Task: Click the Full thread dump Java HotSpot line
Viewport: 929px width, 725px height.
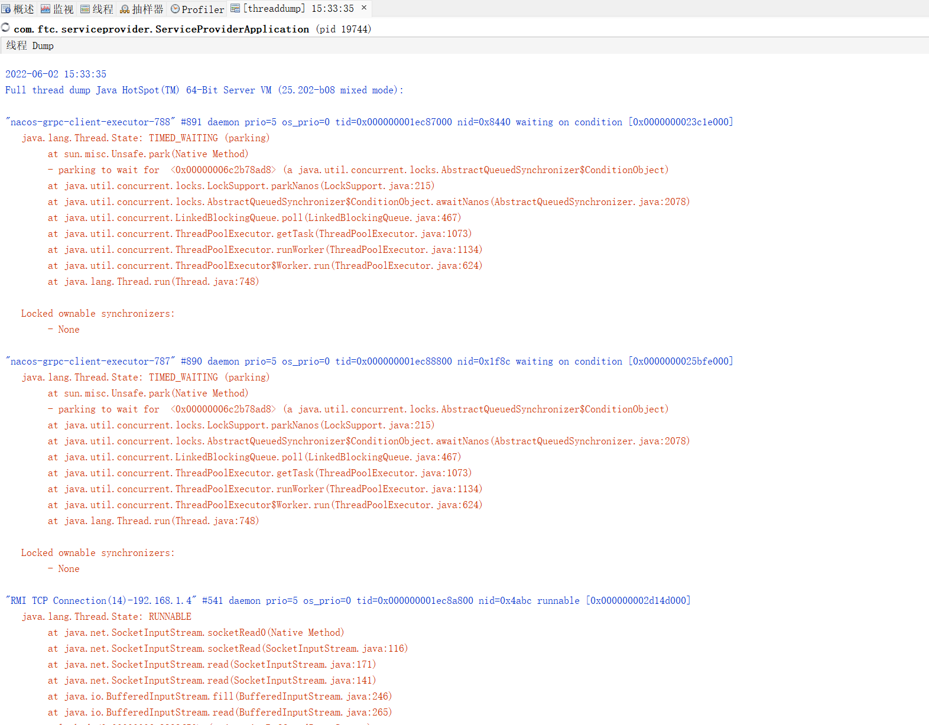Action: click(204, 90)
